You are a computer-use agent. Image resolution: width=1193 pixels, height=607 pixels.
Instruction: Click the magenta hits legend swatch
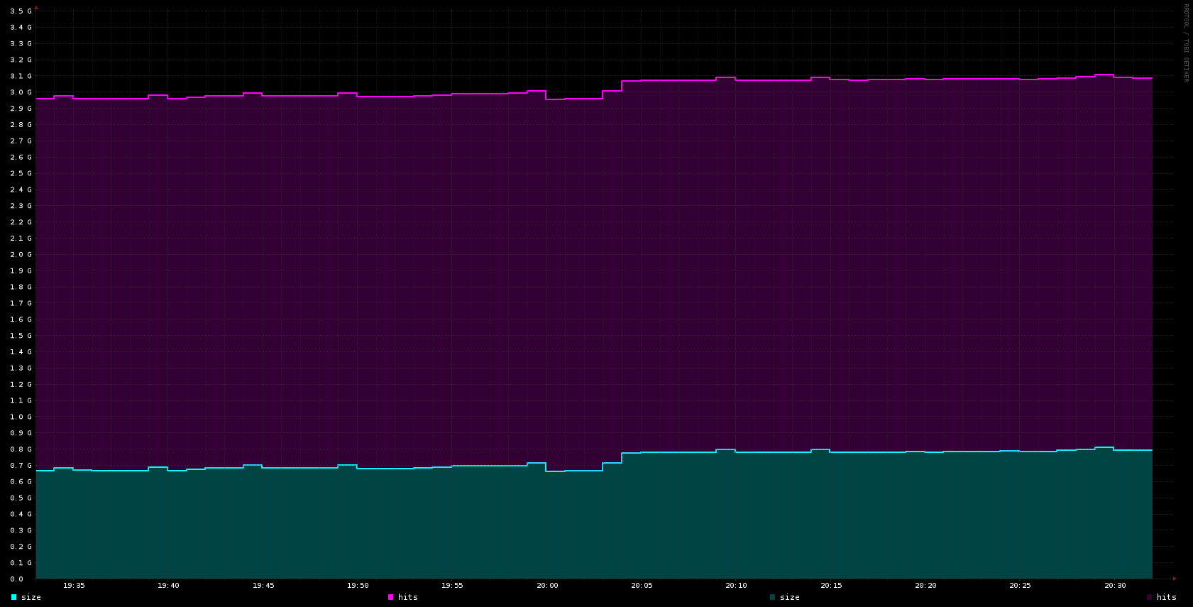pos(391,597)
